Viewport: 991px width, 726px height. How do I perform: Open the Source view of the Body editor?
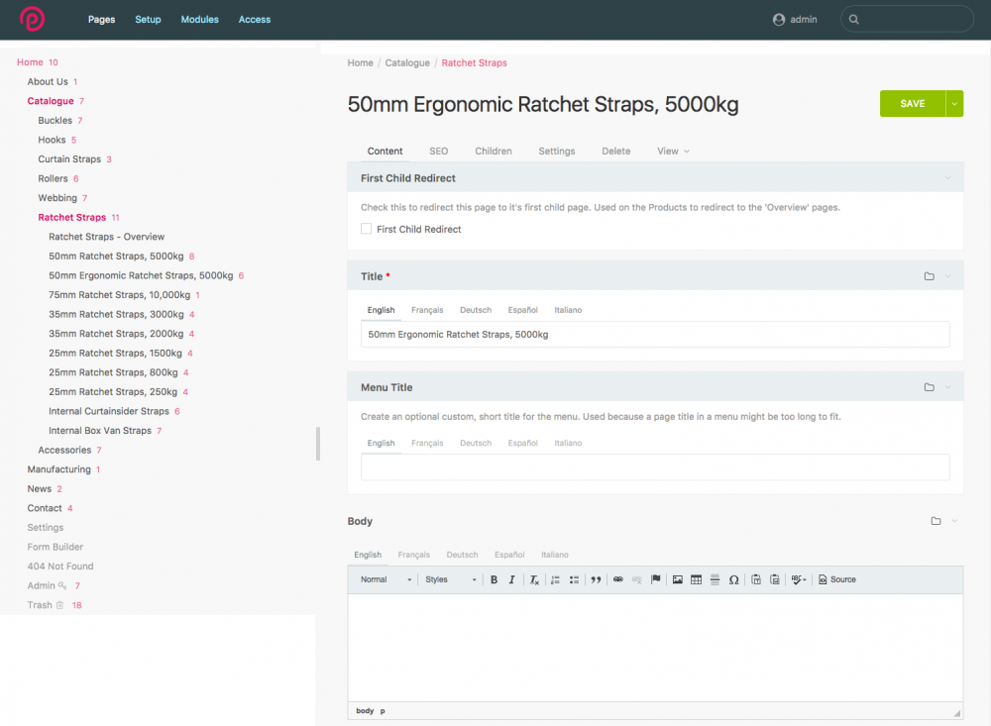click(x=837, y=579)
